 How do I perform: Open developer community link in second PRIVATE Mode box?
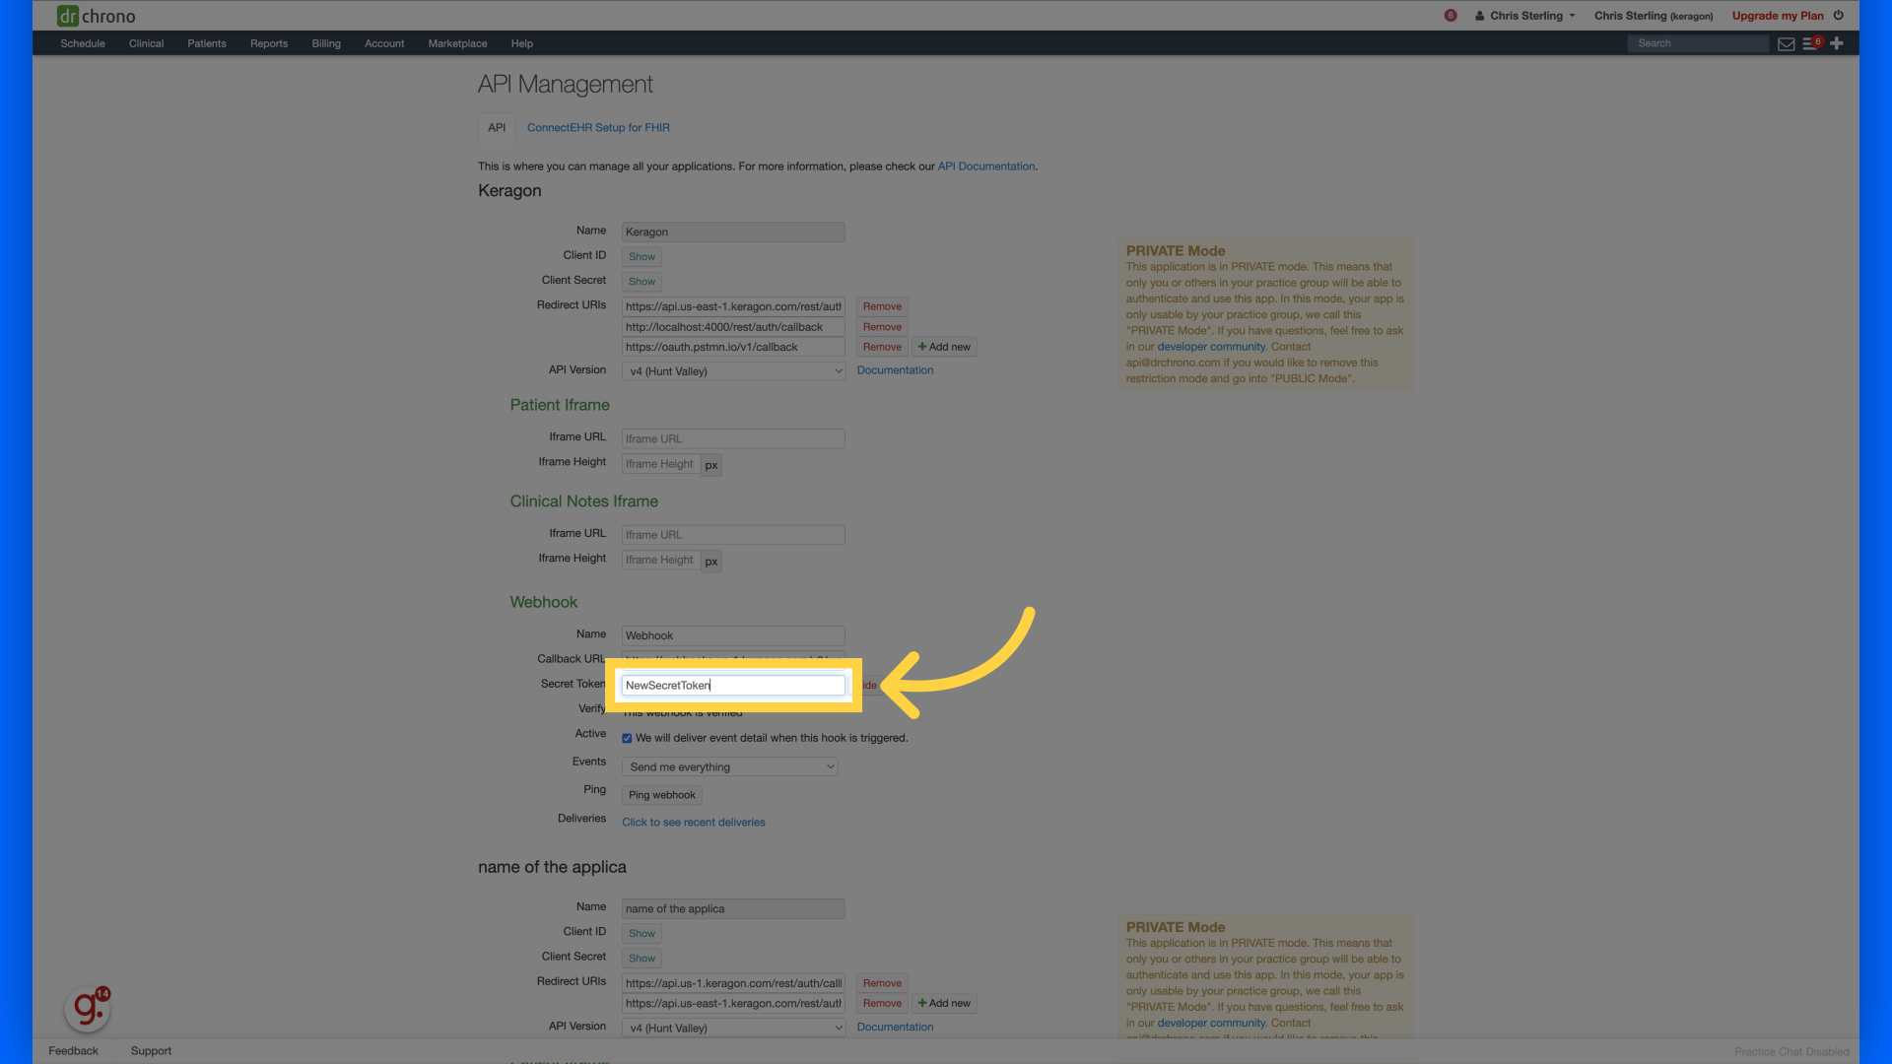pyautogui.click(x=1211, y=1023)
